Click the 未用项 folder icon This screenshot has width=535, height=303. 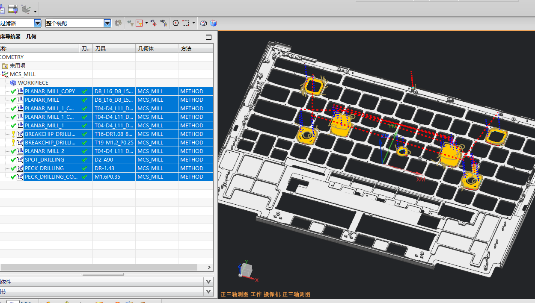click(5, 66)
